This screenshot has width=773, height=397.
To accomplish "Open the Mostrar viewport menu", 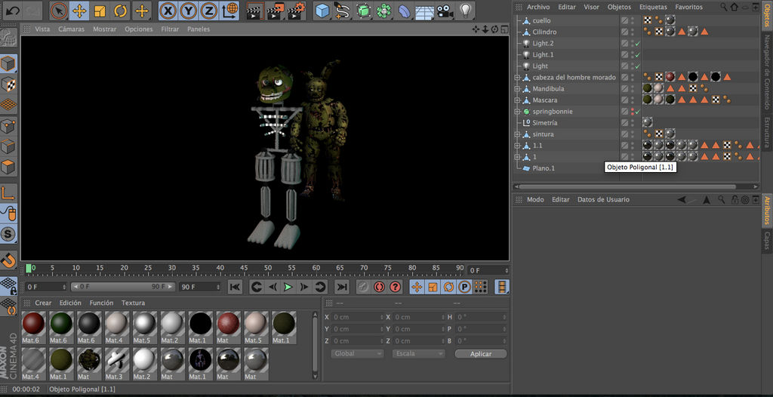I will [x=104, y=29].
